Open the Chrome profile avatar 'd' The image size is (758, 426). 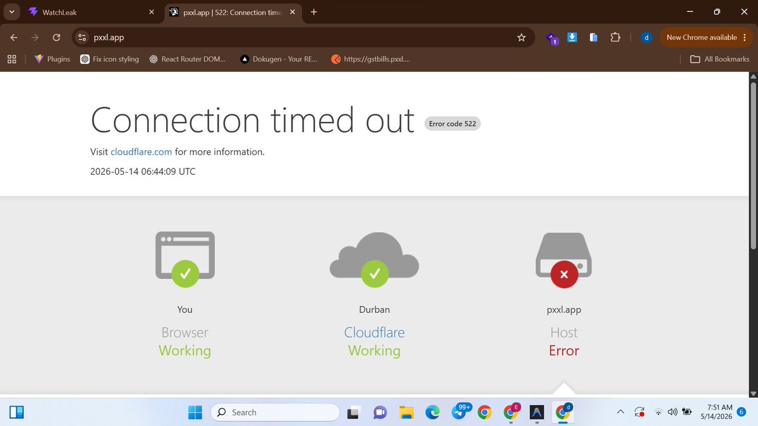point(646,38)
